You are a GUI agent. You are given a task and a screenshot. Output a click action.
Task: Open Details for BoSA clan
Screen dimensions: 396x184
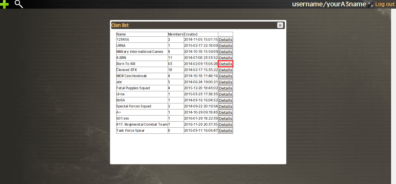pos(225,100)
